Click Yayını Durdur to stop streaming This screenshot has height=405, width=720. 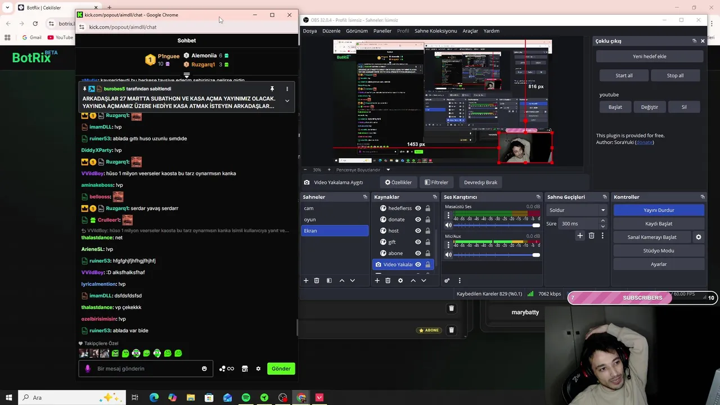pyautogui.click(x=659, y=210)
